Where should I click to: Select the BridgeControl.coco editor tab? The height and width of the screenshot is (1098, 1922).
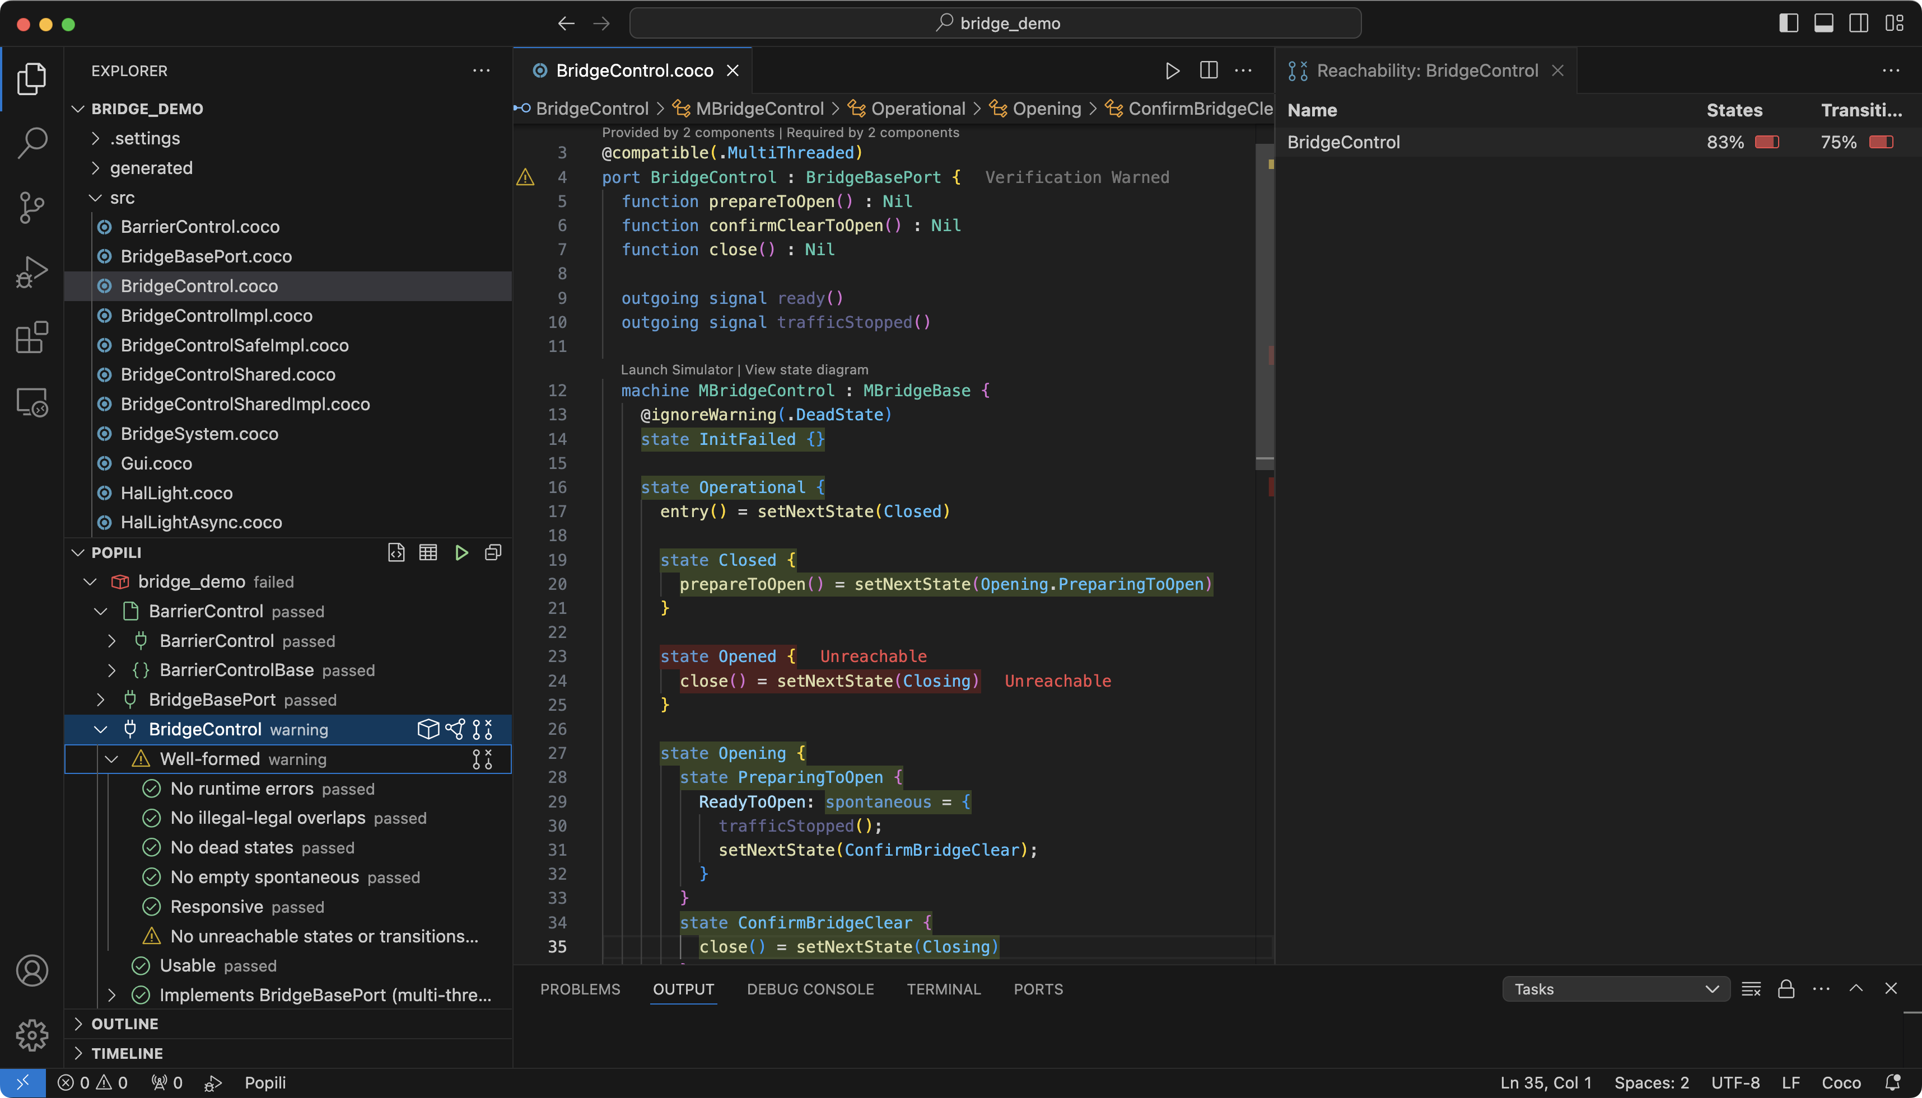632,71
